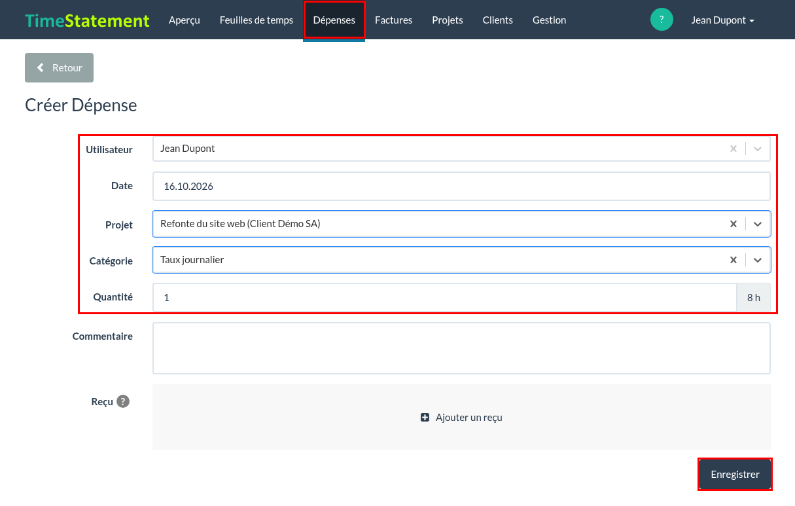Viewport: 795px width, 506px height.
Task: Go to the Factures tab
Action: (x=393, y=20)
